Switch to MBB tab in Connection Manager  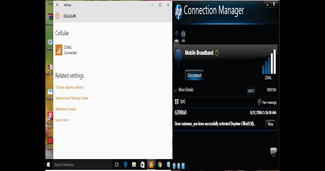tap(177, 36)
